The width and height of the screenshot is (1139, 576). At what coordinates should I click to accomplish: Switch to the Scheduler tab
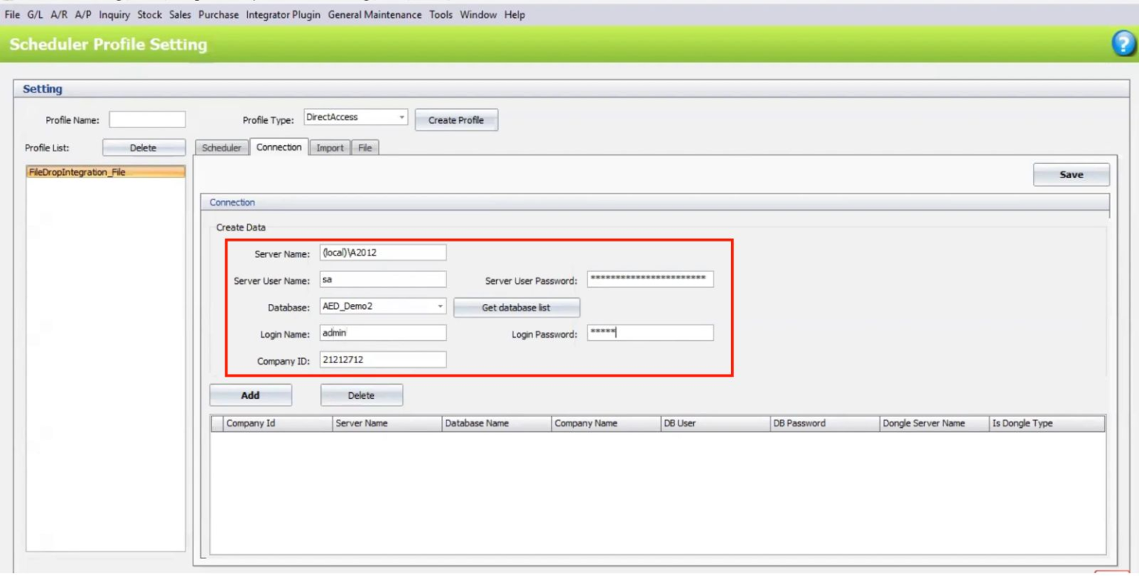pos(222,148)
